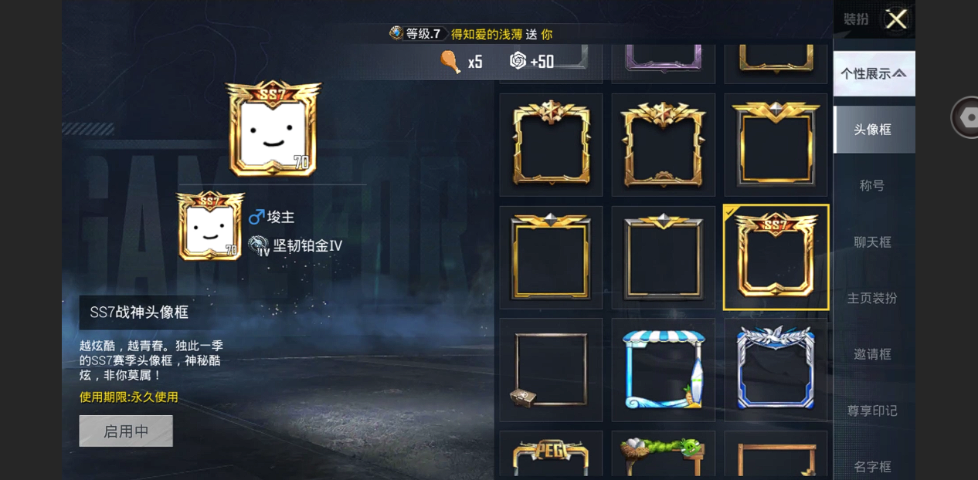Screen dimensions: 978x480
Task: Select the bird nest vine avatar frame
Action: (664, 455)
